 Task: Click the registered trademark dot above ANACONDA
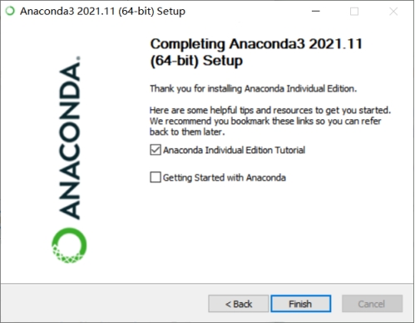[x=78, y=58]
